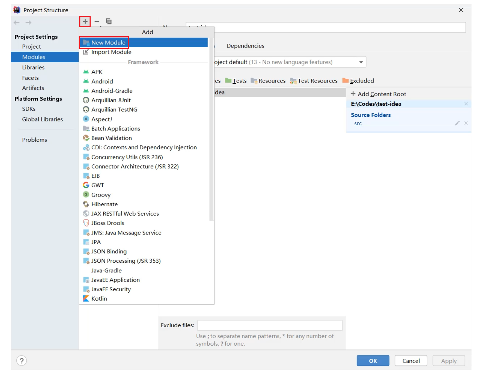This screenshot has width=486, height=371.
Task: Click the Arquillian TestNG icon
Action: tap(86, 110)
